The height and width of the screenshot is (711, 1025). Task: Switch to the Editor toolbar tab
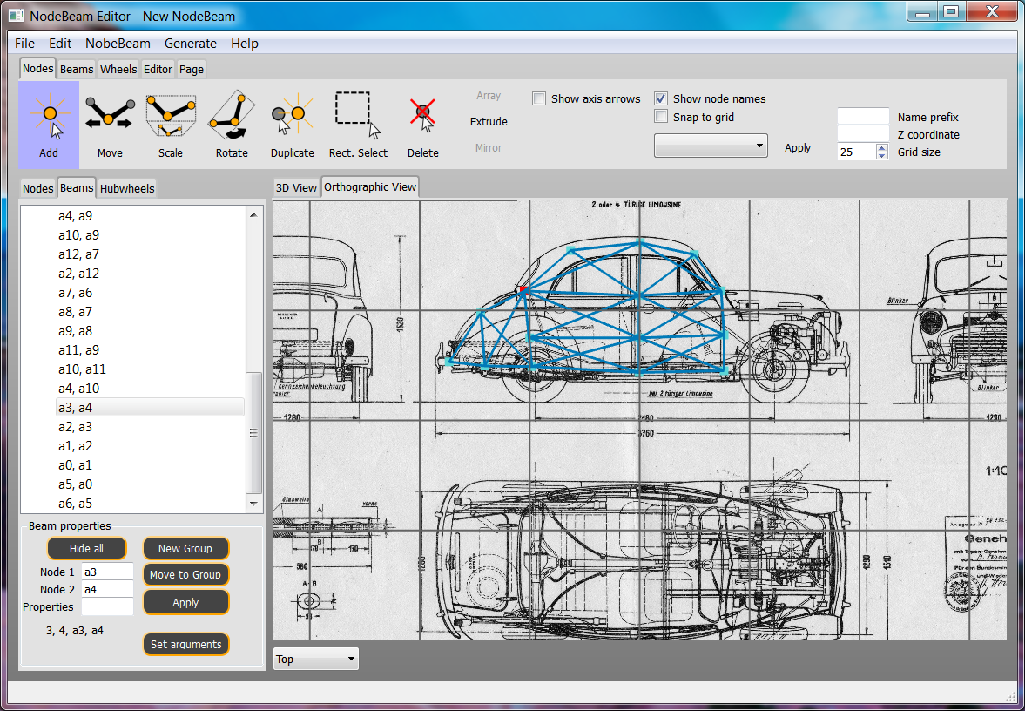click(x=158, y=70)
